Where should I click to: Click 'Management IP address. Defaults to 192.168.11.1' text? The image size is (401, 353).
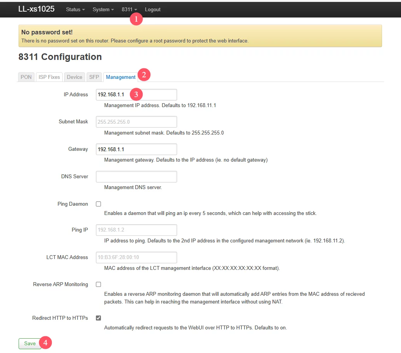[x=160, y=105]
